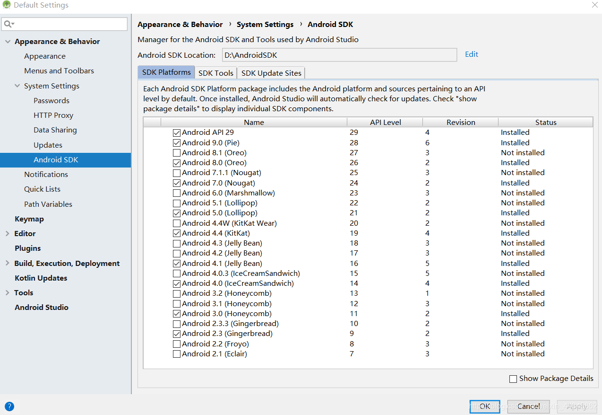602x415 pixels.
Task: Open the SDK Update Sites tab
Action: click(271, 73)
